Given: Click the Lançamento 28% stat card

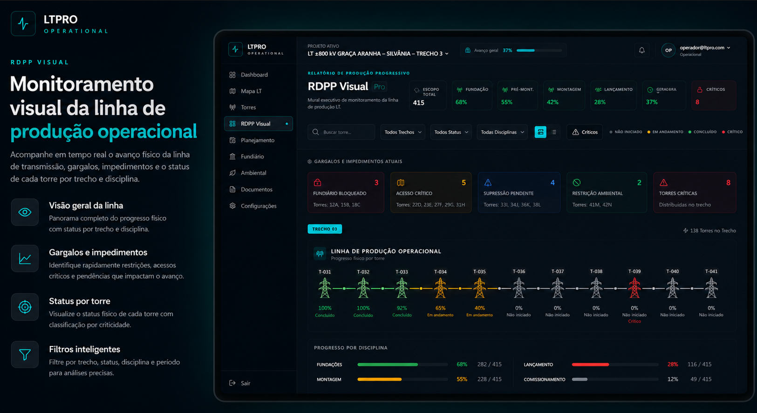Looking at the screenshot, I should click(614, 95).
